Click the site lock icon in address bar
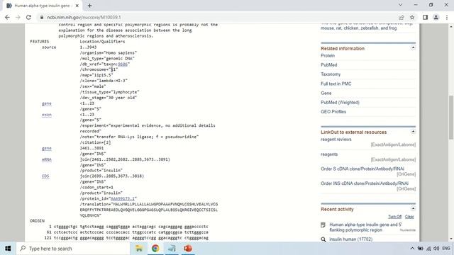Viewport: 454px width, 255px height. [42, 17]
